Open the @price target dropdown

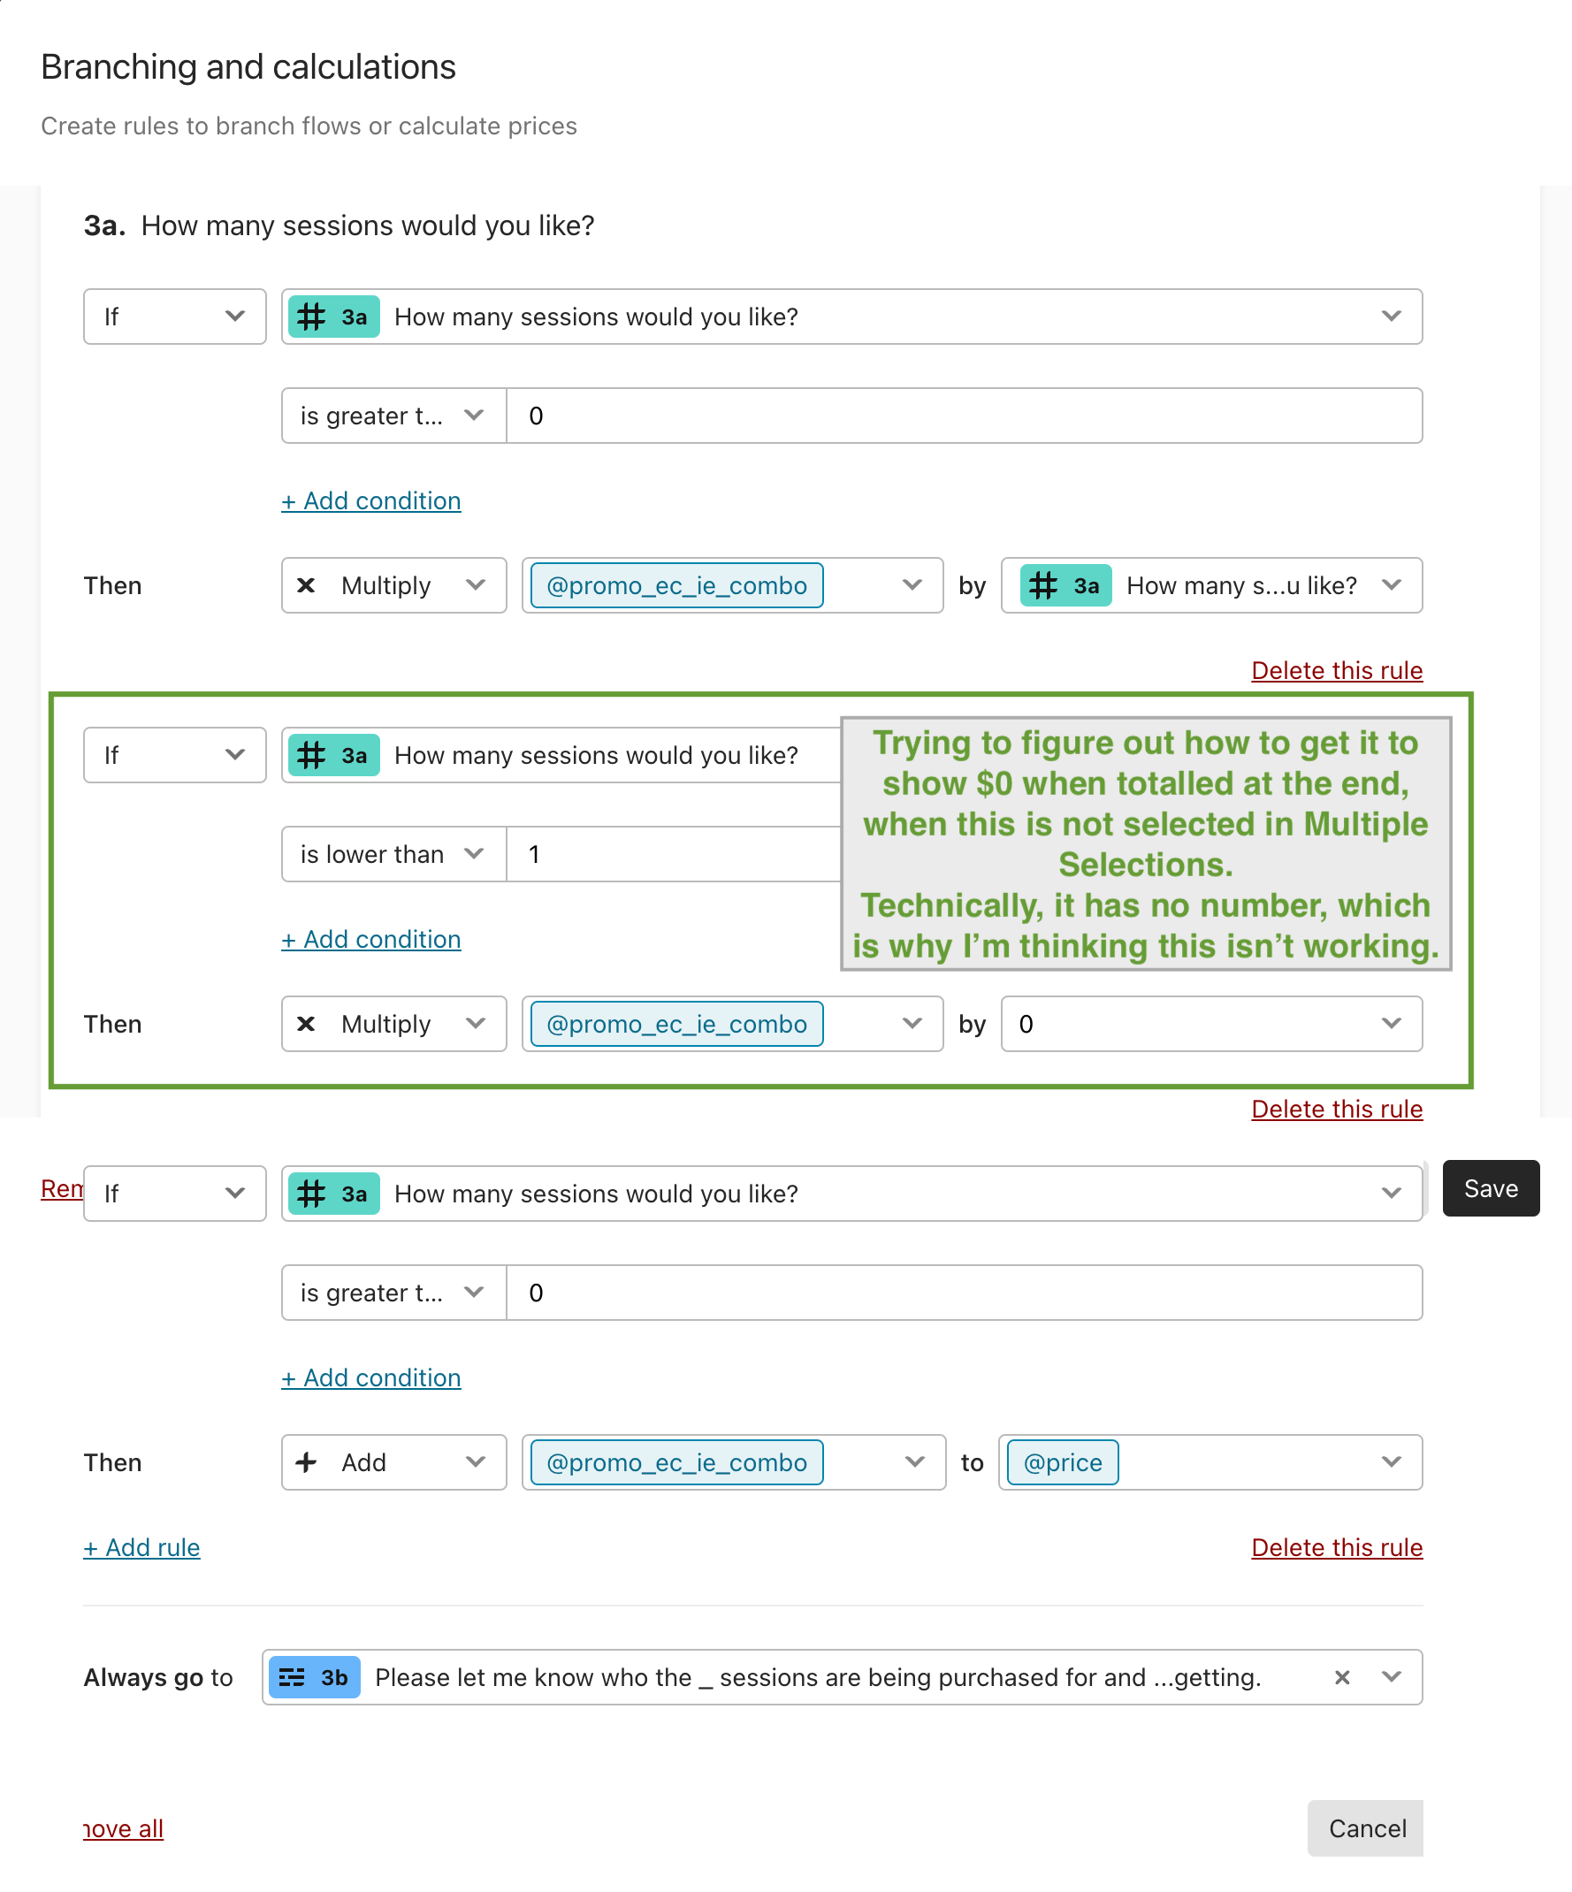(x=1210, y=1462)
